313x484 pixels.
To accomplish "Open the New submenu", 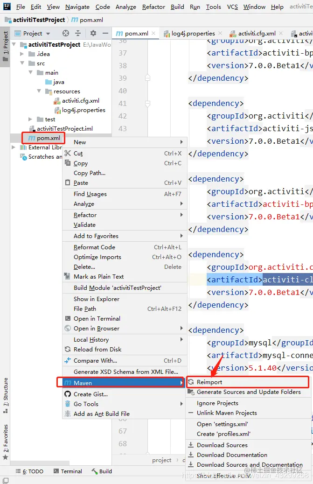I will (x=125, y=142).
